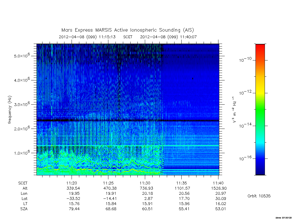Click the 'SCET' label between the timestamps
Screen dimensions: 292x219
click(128, 37)
